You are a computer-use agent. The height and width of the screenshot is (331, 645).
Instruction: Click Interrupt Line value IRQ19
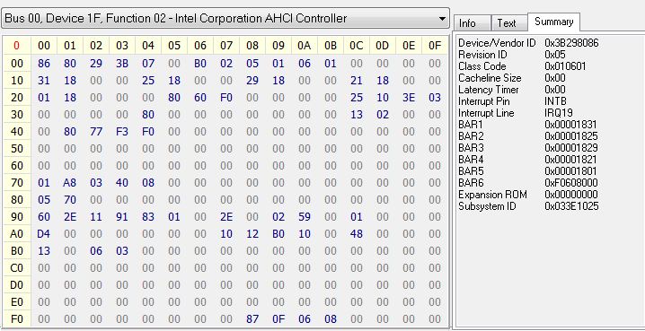tap(559, 112)
